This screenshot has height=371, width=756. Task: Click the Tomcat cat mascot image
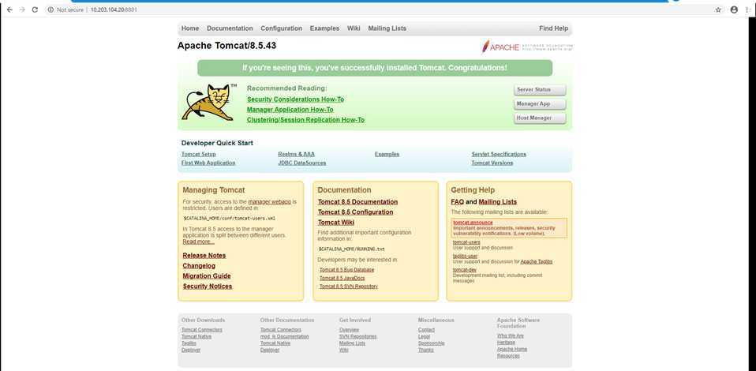coord(209,103)
